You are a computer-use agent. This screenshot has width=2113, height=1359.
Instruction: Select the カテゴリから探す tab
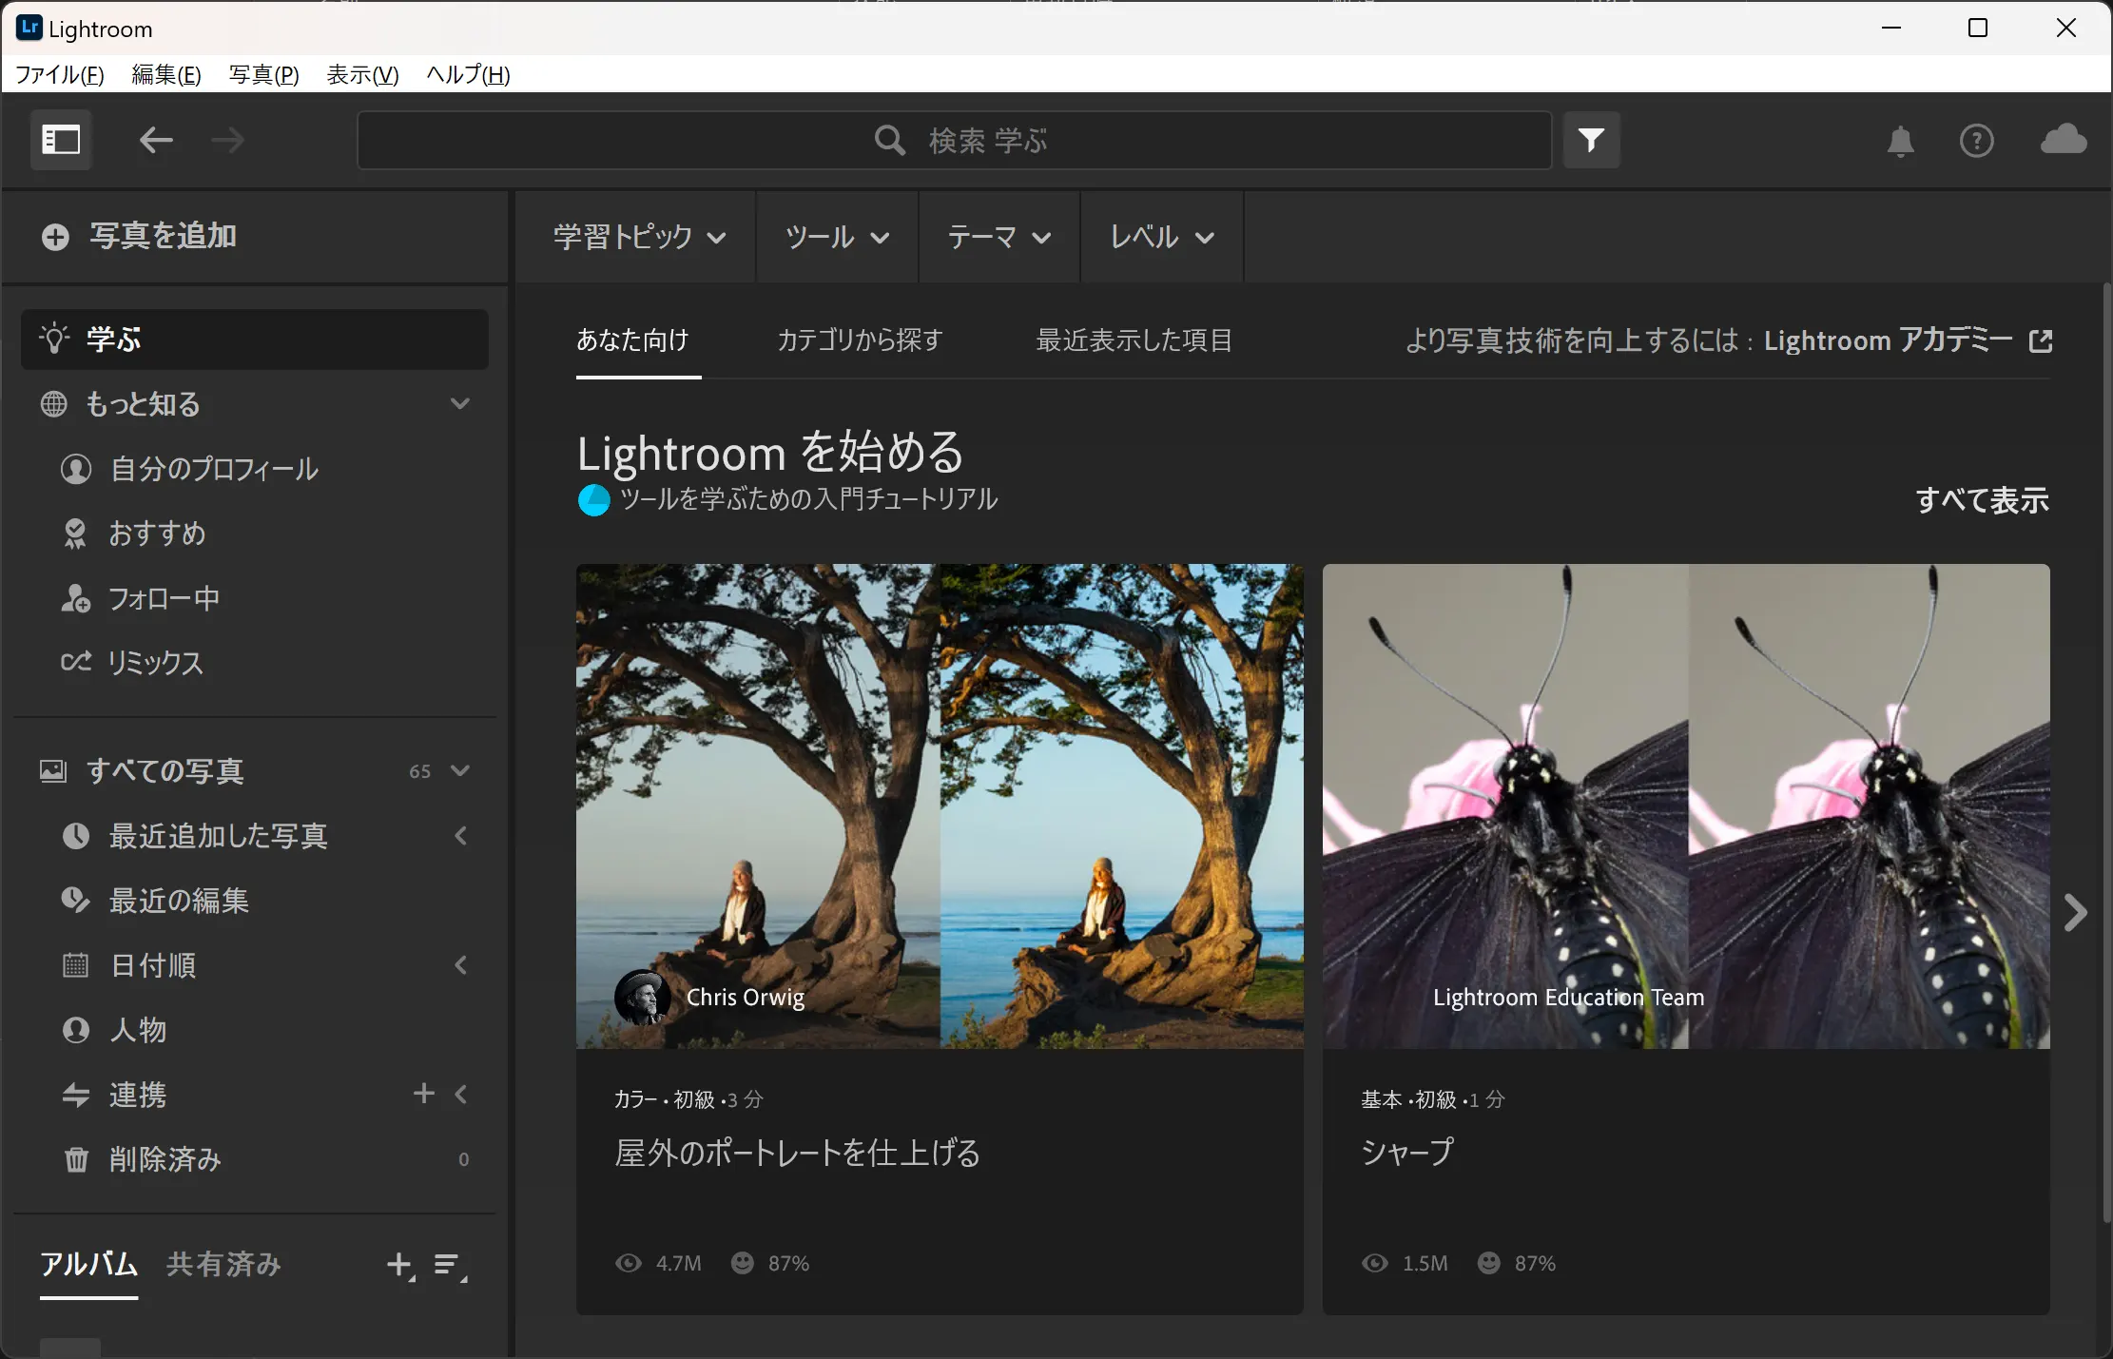[x=860, y=340]
